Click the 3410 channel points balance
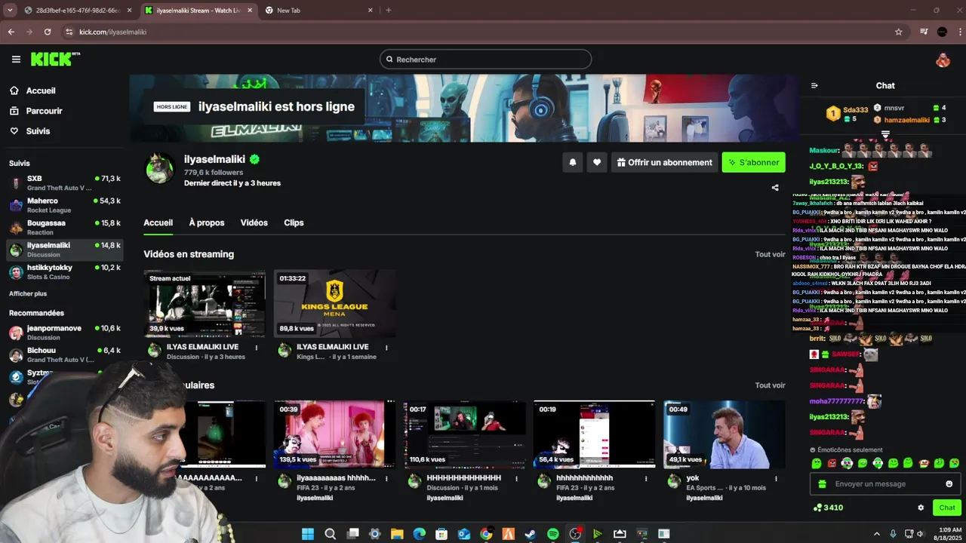The width and height of the screenshot is (966, 543). click(x=828, y=508)
